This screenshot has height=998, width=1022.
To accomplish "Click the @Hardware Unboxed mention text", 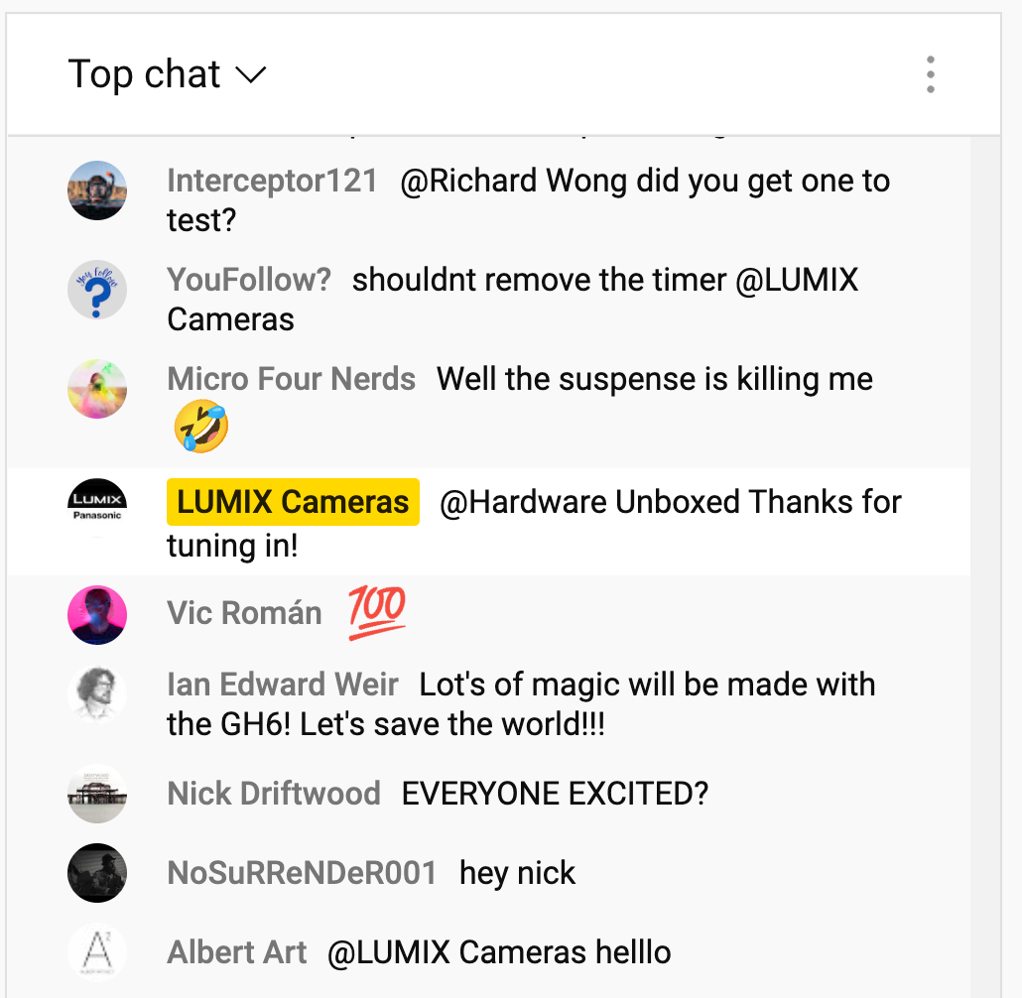I will click(589, 502).
